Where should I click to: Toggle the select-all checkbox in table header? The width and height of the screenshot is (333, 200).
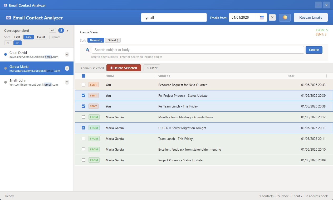click(x=83, y=76)
